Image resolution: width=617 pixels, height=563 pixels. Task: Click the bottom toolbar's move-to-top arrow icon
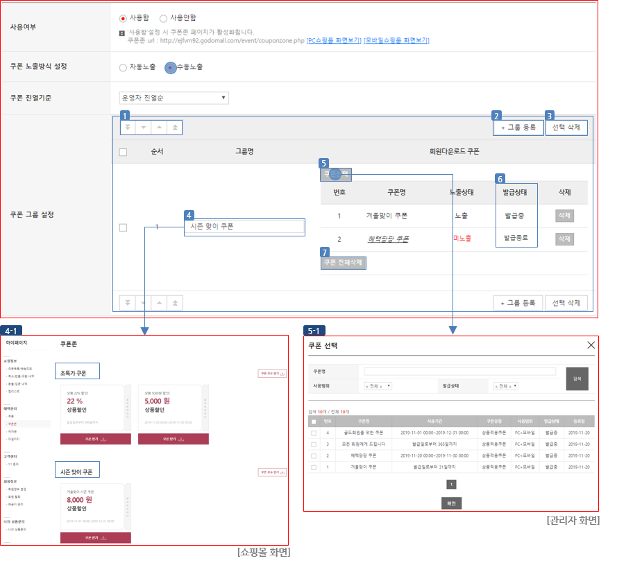click(x=174, y=303)
